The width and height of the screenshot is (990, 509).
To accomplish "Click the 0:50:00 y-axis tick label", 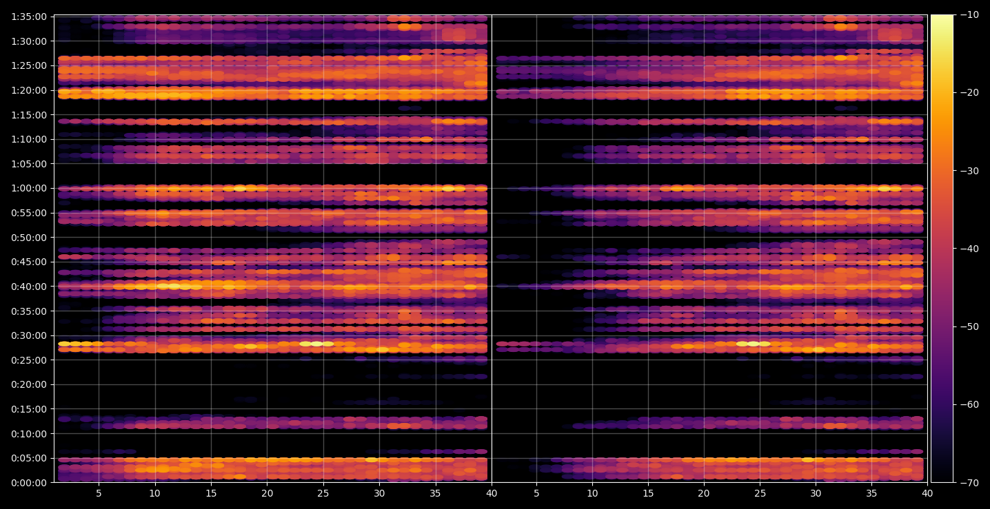I will pyautogui.click(x=29, y=238).
